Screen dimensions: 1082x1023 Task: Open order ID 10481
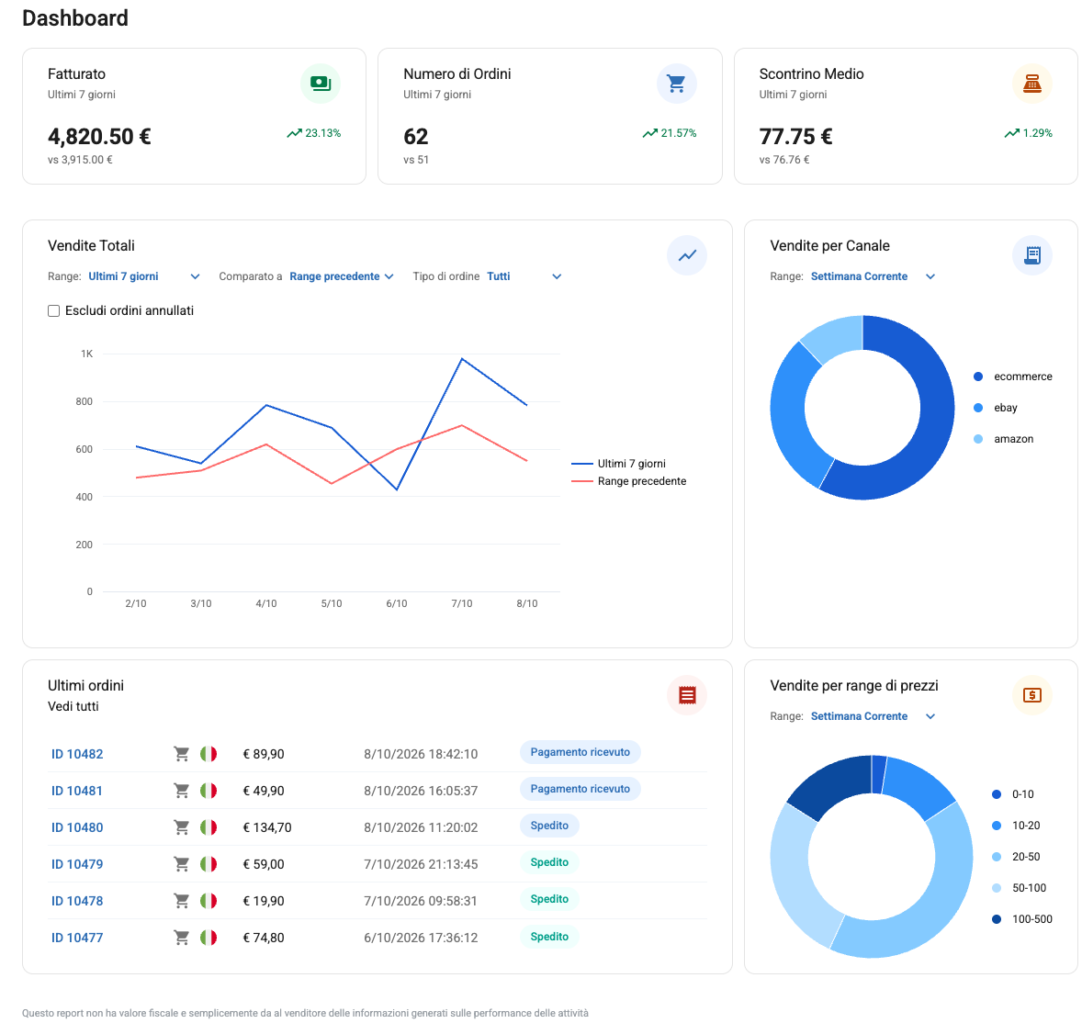pos(76,791)
